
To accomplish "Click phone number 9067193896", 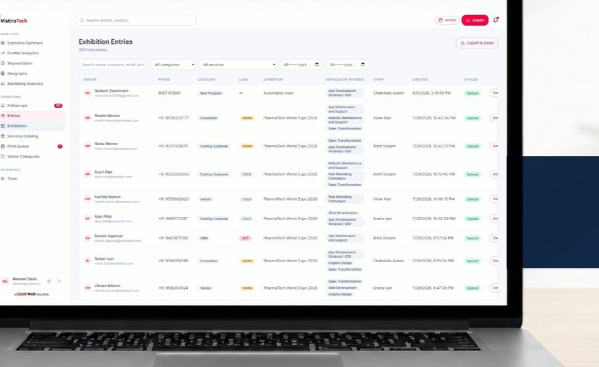I will 169,93.
